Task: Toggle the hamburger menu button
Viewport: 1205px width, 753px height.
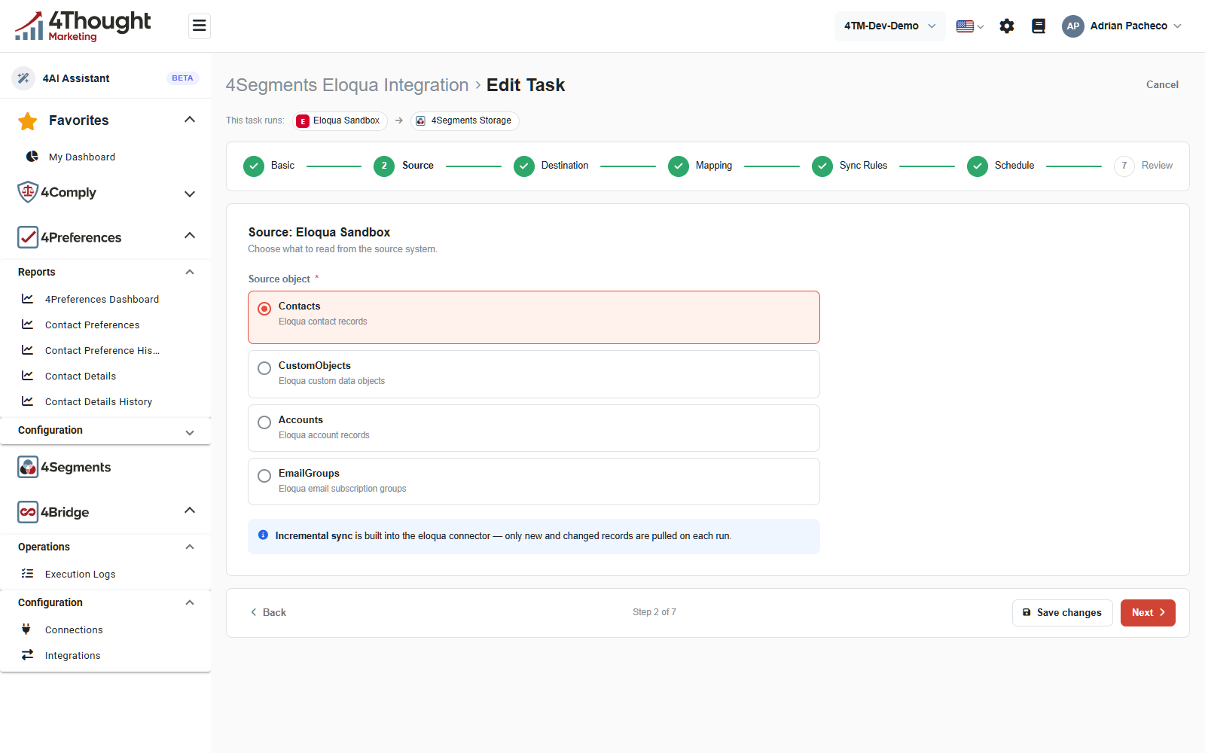Action: tap(200, 26)
